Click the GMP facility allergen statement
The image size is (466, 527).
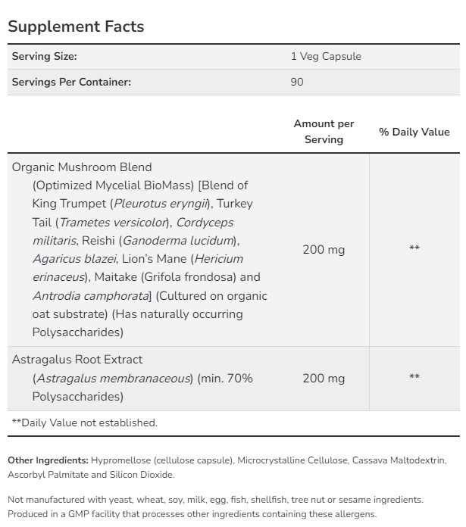pyautogui.click(x=192, y=514)
